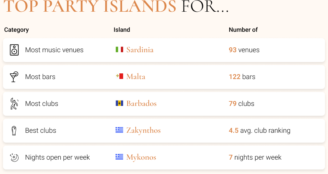
Task: Click the moon and stars icon
Action: (x=14, y=157)
